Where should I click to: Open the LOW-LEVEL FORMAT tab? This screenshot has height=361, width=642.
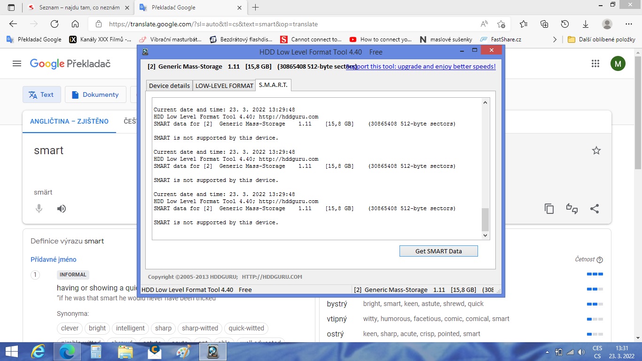pos(224,86)
